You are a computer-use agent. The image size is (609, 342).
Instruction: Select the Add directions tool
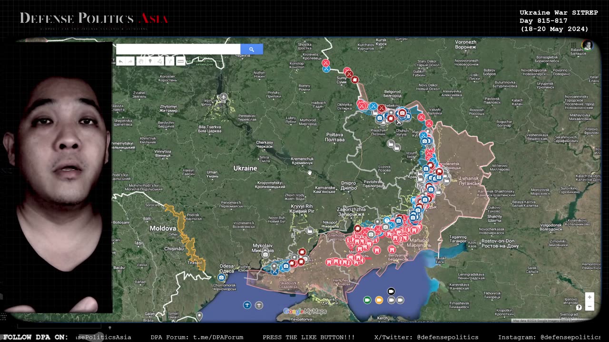coord(169,61)
